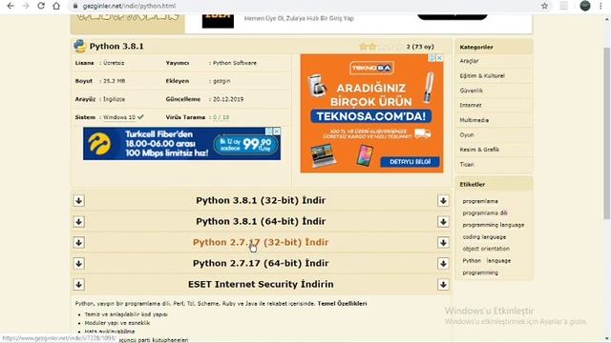Viewport: 611px width, 343px height.
Task: Click the browser forward arrow
Action: (x=26, y=6)
